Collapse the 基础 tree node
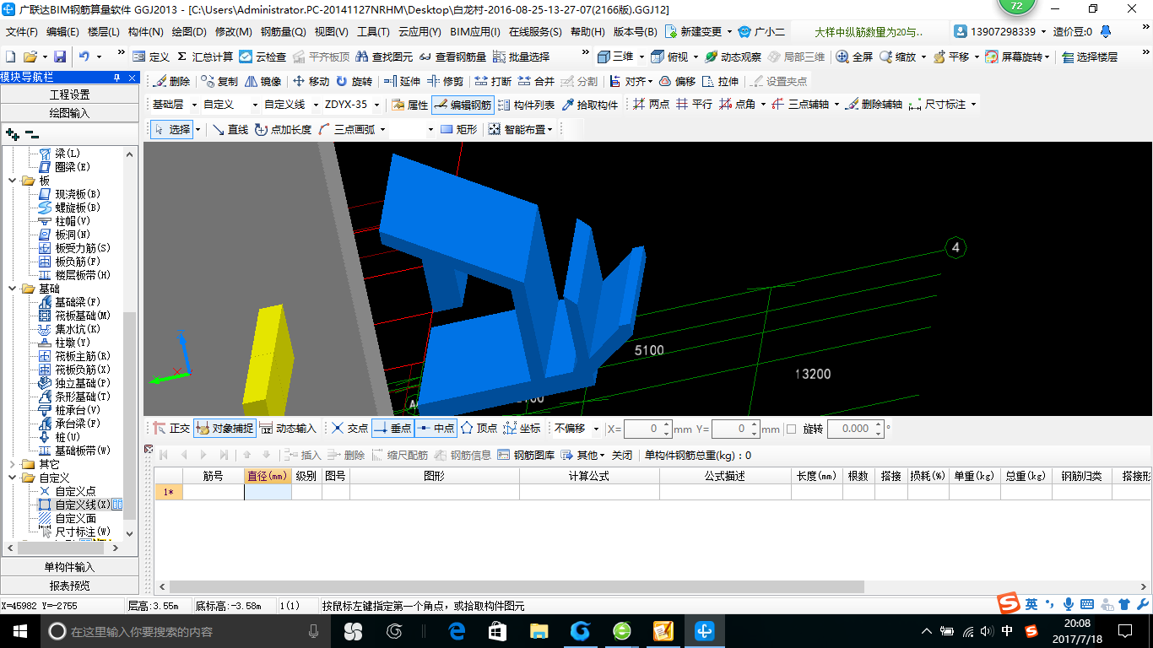Screen dimensions: 1153x648 [13, 289]
